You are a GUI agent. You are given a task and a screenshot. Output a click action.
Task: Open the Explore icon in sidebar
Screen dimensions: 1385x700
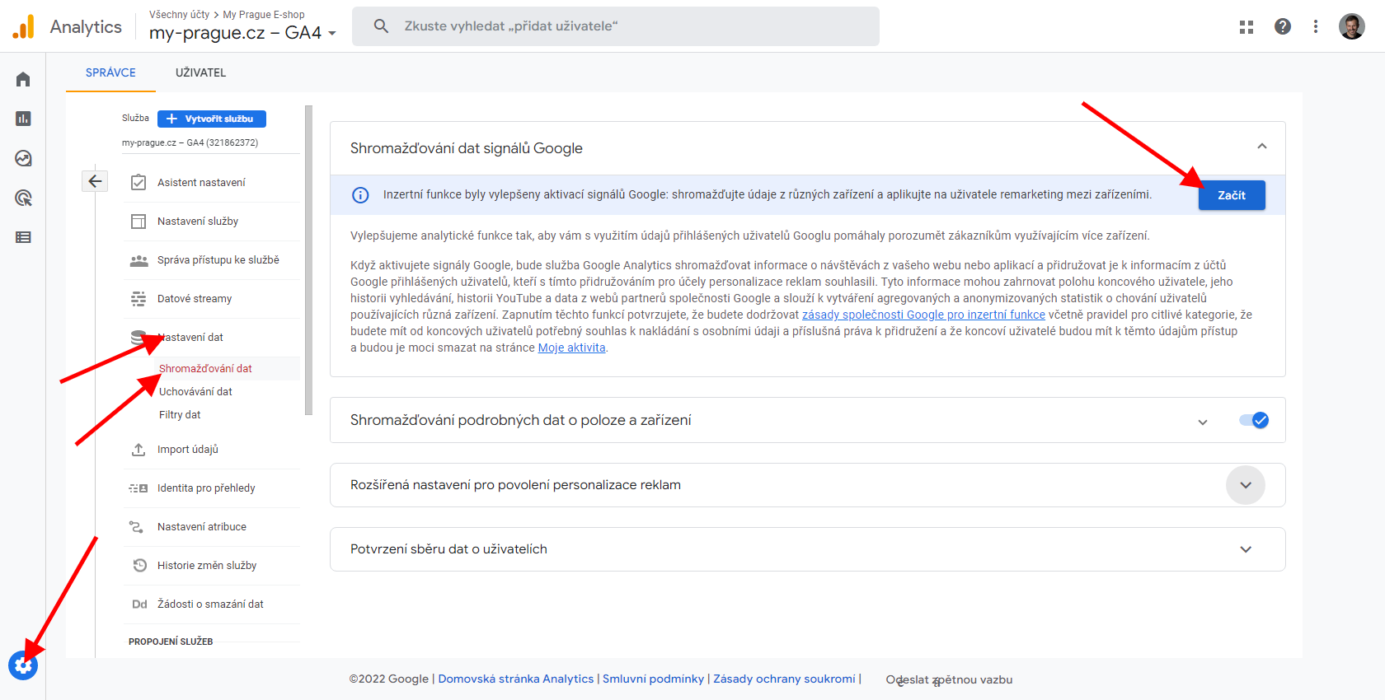(x=23, y=158)
